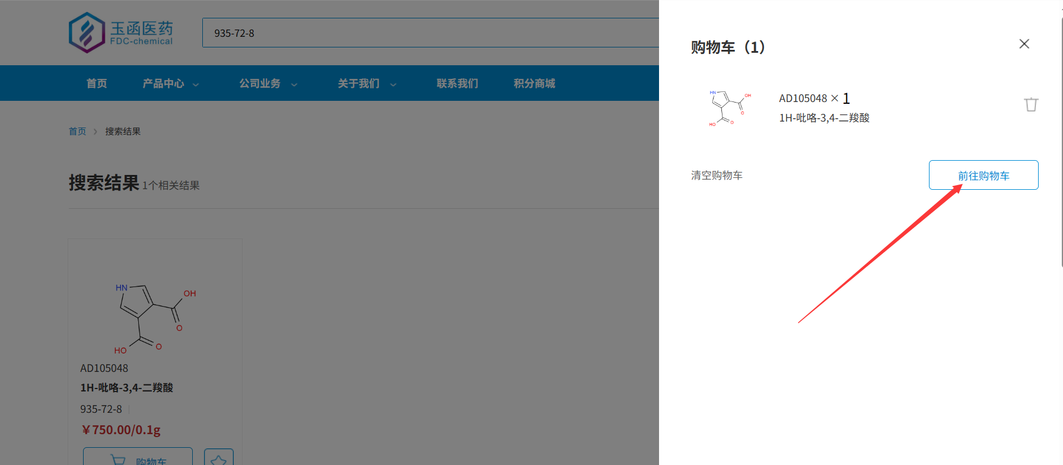
Task: Open the 积分商城 nav item
Action: point(534,83)
